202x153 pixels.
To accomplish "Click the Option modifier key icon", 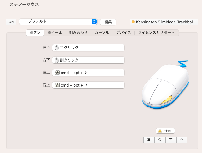I will point(171,140).
